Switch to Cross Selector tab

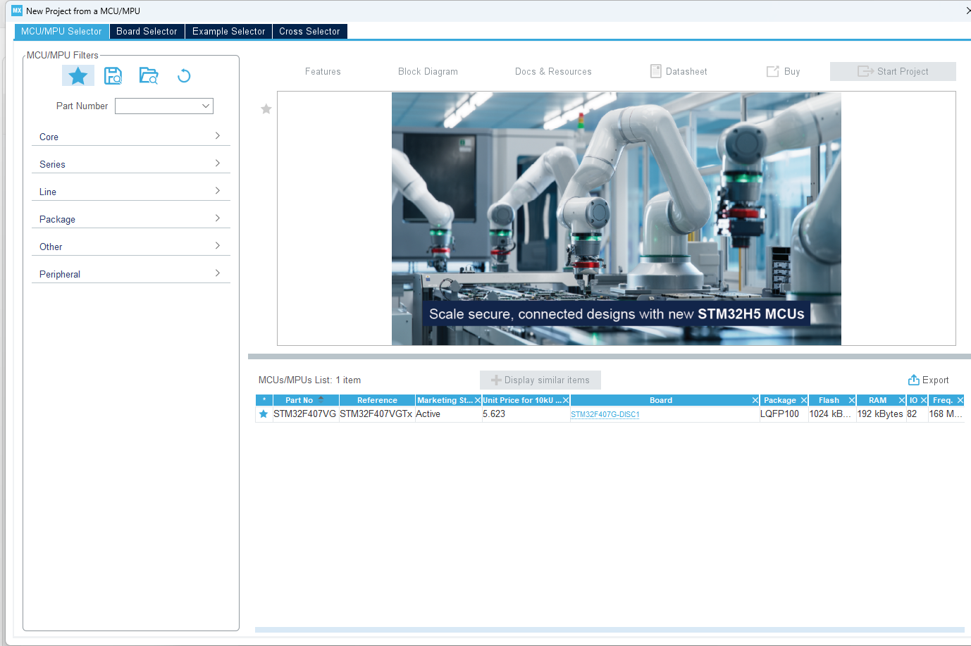309,31
